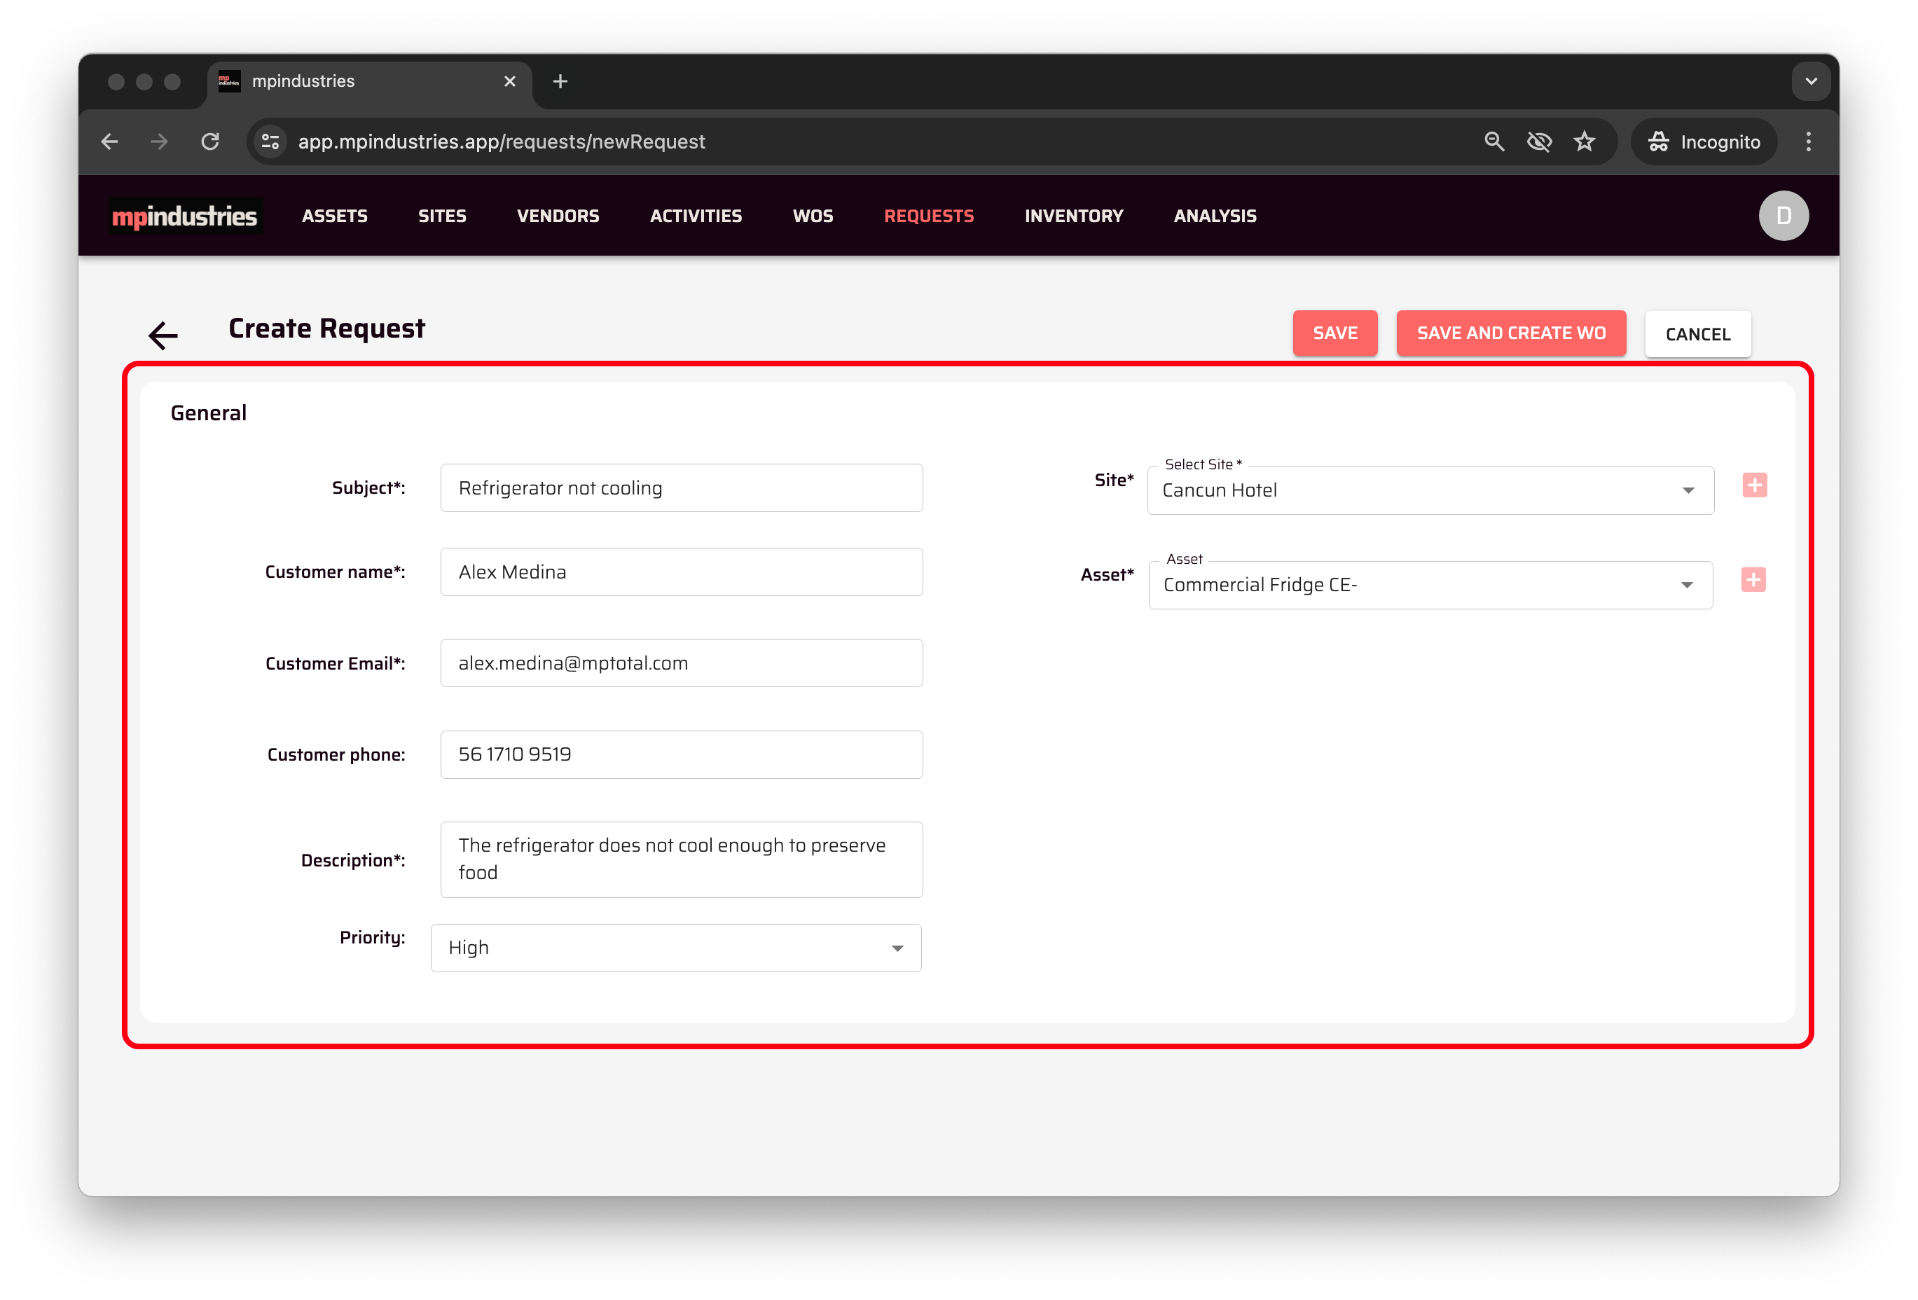Open the site information icon in address bar

point(270,142)
